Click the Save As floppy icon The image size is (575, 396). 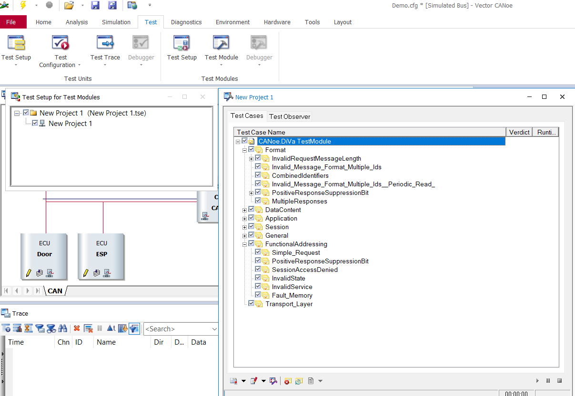pyautogui.click(x=112, y=5)
